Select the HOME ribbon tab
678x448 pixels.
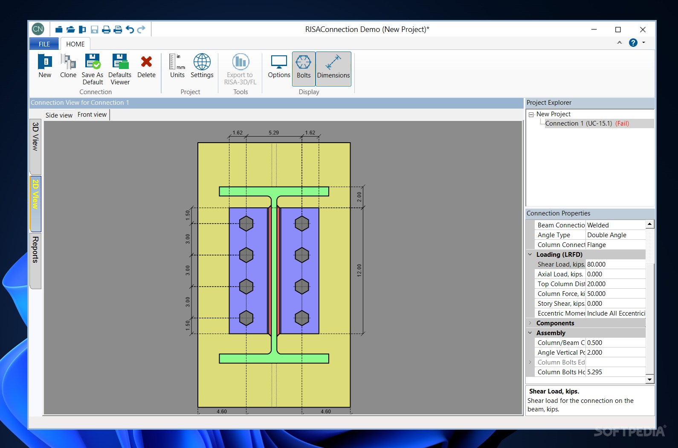pos(75,44)
